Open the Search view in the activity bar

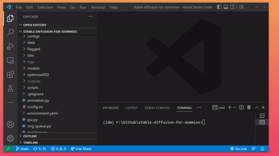coord(10,32)
